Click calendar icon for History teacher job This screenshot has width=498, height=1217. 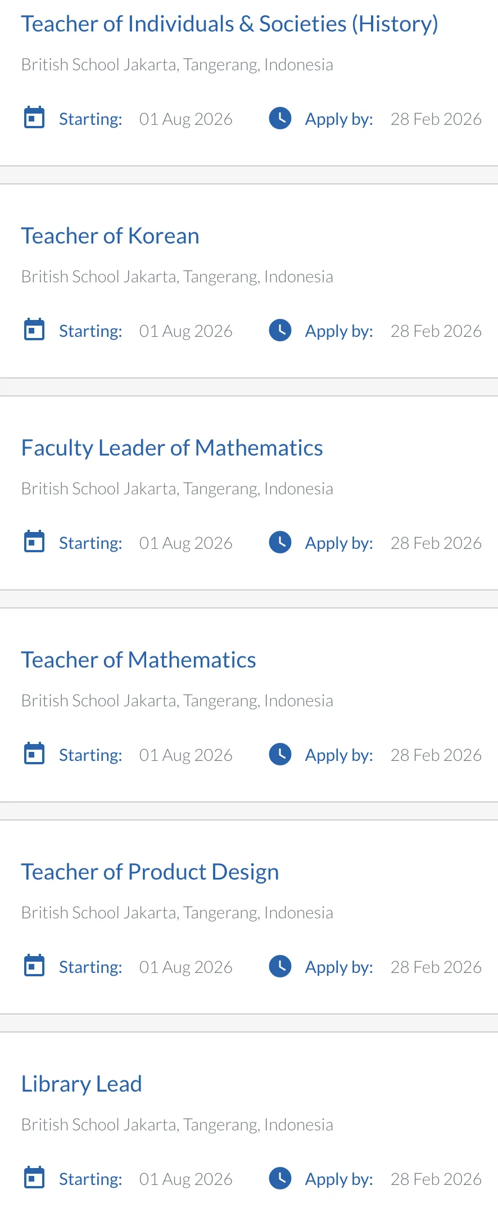pyautogui.click(x=34, y=118)
